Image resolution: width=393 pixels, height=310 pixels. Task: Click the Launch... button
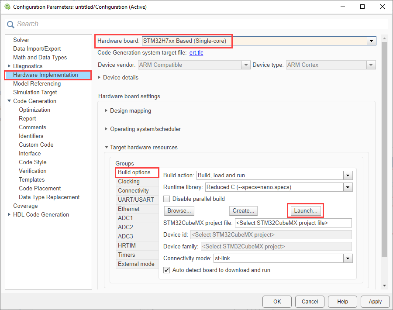click(x=305, y=210)
